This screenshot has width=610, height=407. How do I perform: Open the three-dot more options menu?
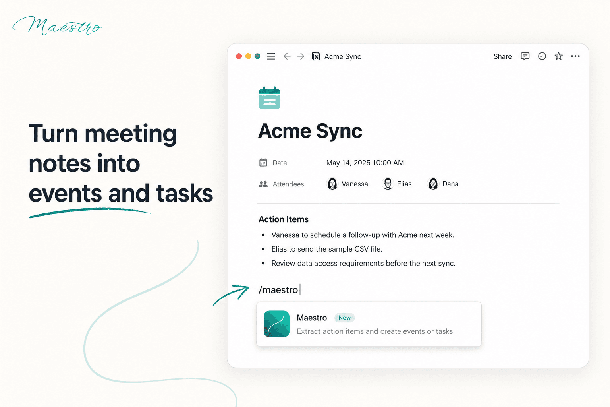coord(575,56)
